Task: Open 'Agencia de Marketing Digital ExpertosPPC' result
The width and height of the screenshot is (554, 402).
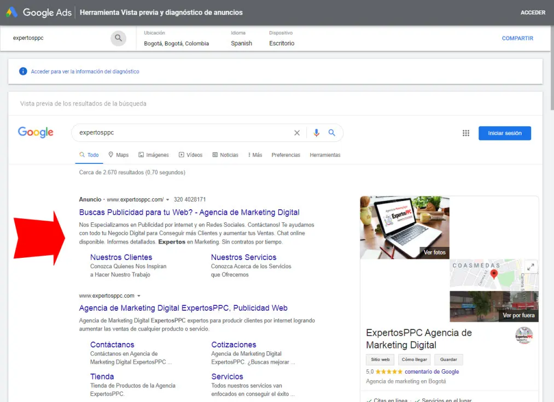Action: pyautogui.click(x=183, y=308)
